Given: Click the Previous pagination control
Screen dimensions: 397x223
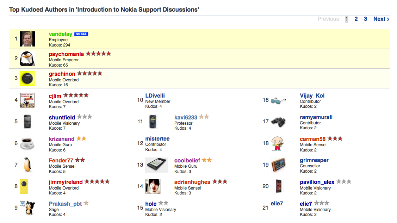Looking at the screenshot, I should pos(328,19).
